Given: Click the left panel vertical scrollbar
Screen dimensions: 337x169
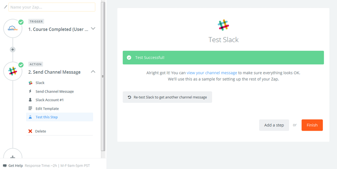Looking at the screenshot, I should [x=103, y=76].
